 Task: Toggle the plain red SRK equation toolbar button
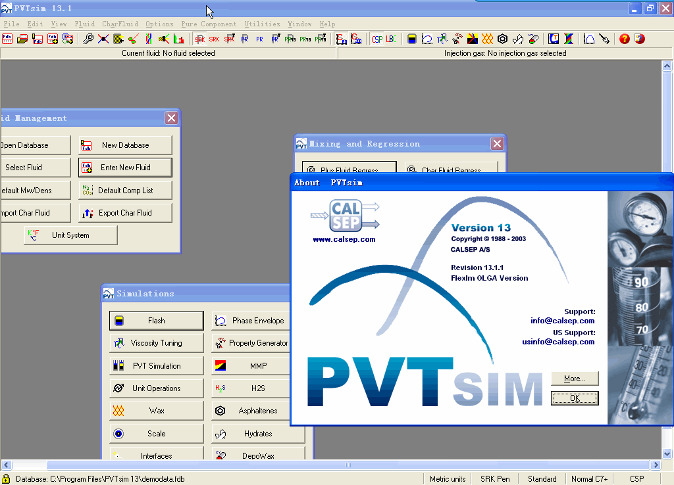click(x=214, y=39)
